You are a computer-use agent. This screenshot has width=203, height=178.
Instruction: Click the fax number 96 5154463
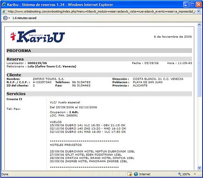[x=81, y=85]
